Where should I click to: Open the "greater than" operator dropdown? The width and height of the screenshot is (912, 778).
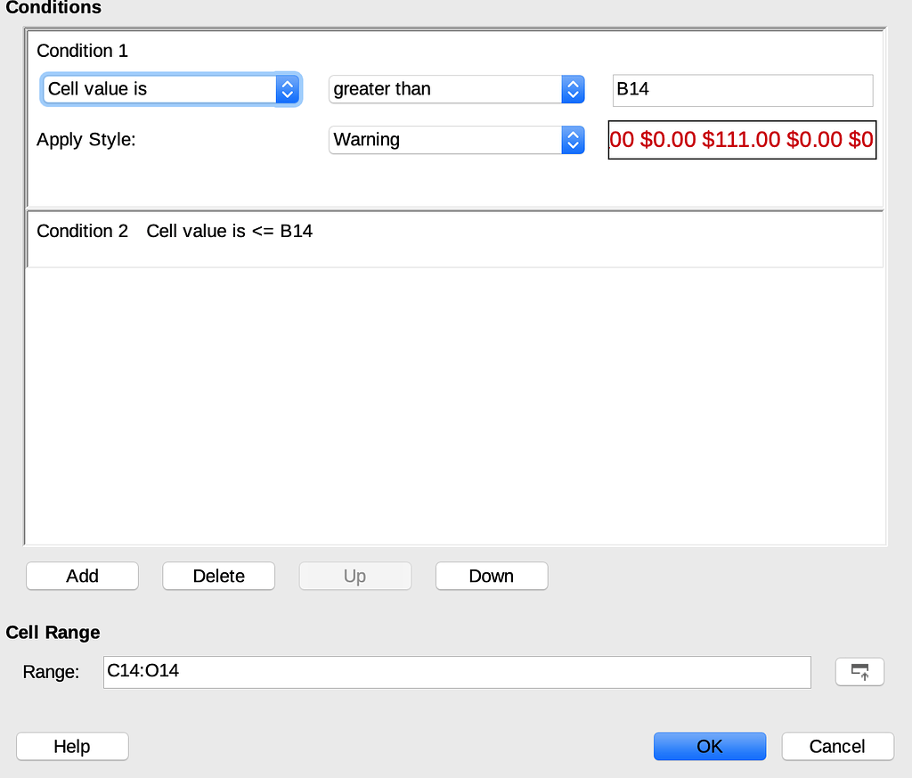[x=445, y=89]
